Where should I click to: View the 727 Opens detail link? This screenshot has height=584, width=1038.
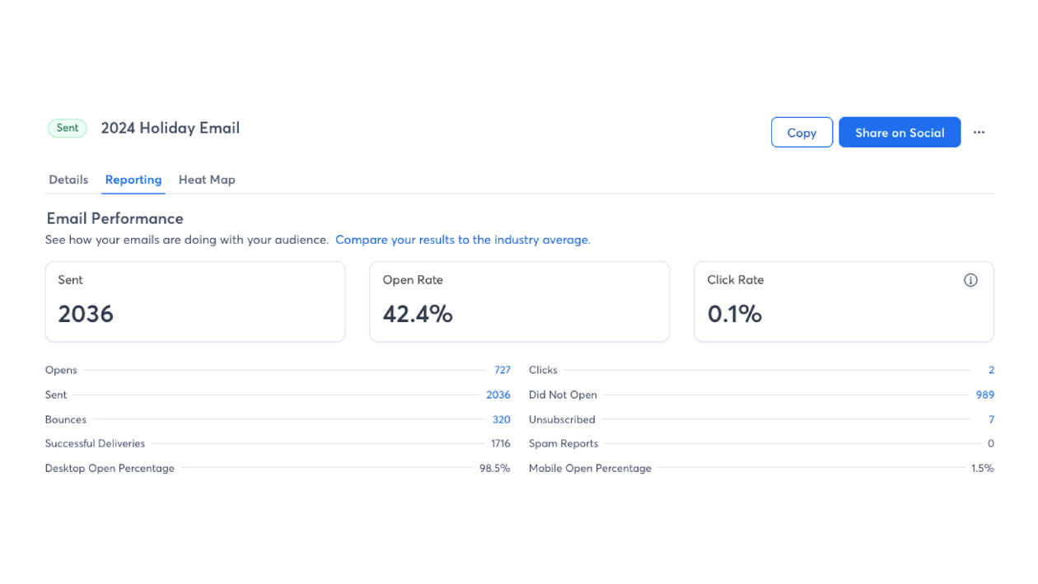pos(502,370)
